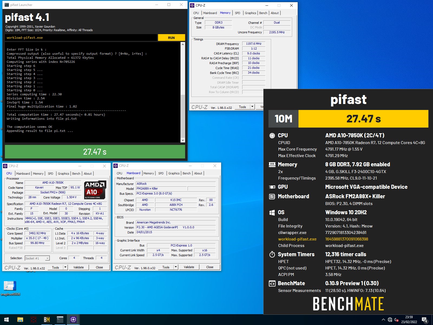Open SPD tab in Mainboard CPU-Z window
Image resolution: width=433 pixels, height=325 pixels.
[161, 173]
